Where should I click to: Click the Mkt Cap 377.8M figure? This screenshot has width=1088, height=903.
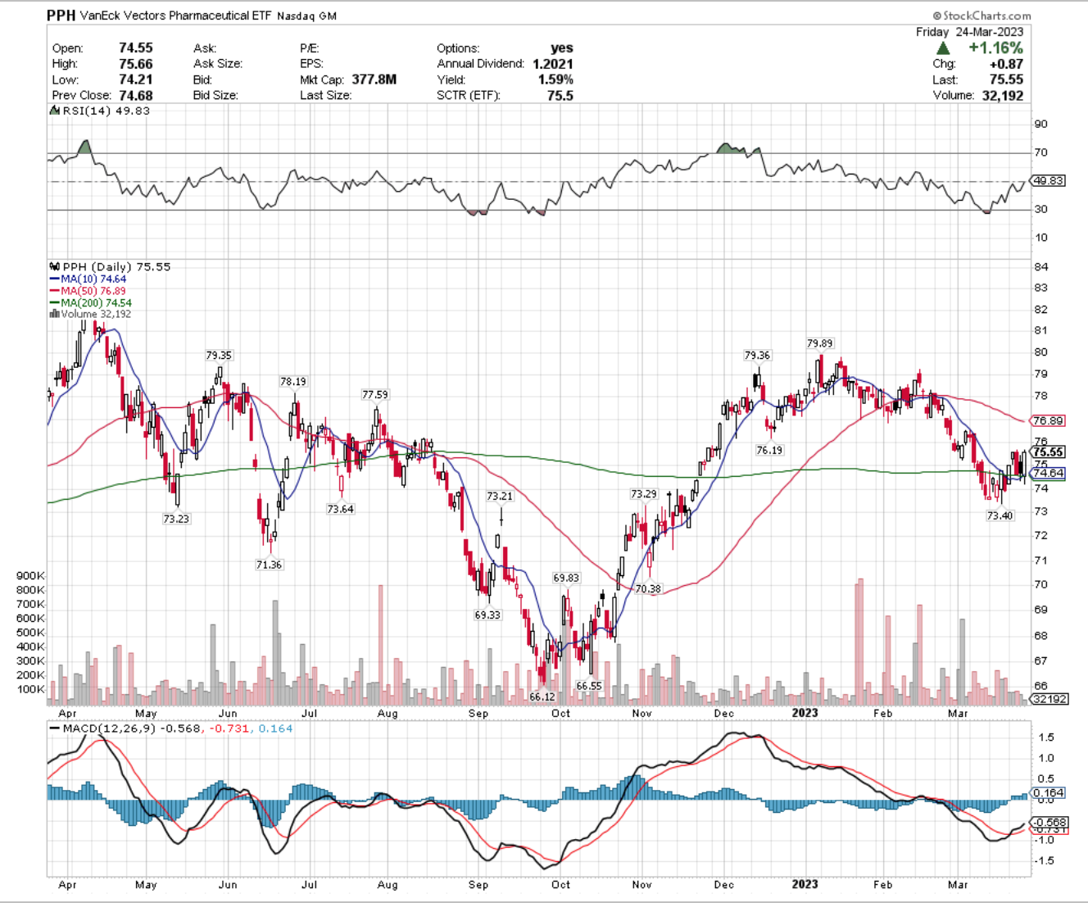click(x=374, y=79)
